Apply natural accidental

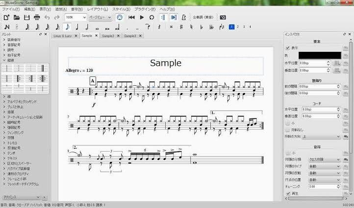191,27
